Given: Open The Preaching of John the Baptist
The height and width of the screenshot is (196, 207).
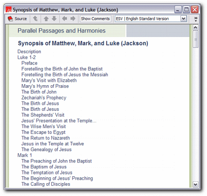Looking at the screenshot, I should (x=57, y=161).
